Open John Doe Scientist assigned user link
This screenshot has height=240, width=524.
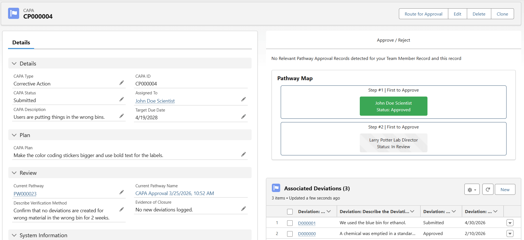click(155, 101)
